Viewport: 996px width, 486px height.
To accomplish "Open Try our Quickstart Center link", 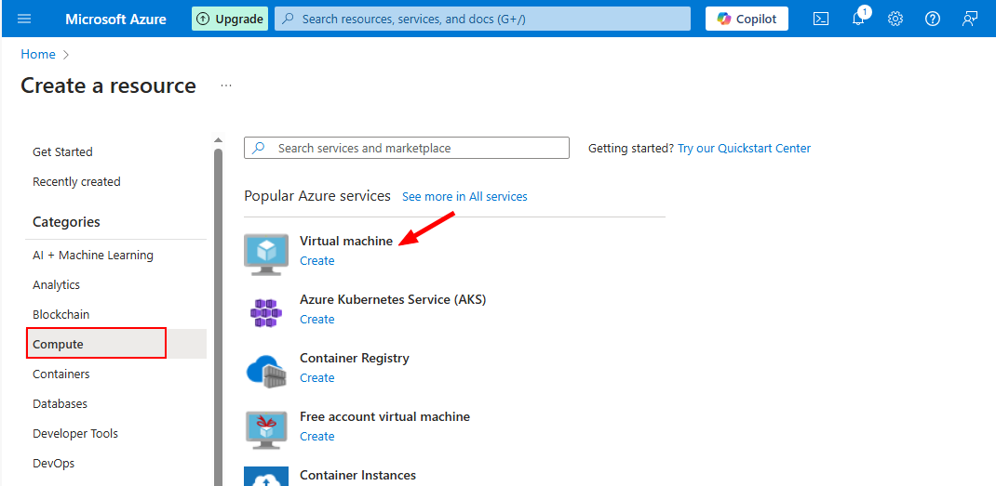I will [x=744, y=149].
